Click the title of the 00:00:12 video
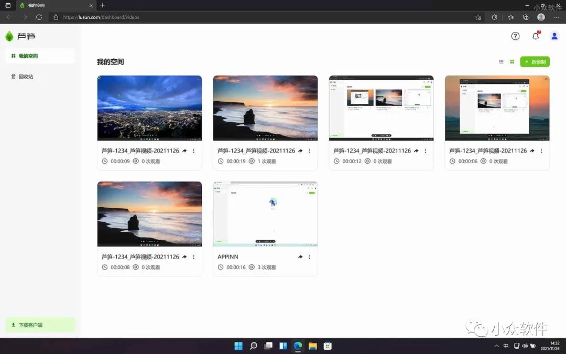 [x=372, y=151]
